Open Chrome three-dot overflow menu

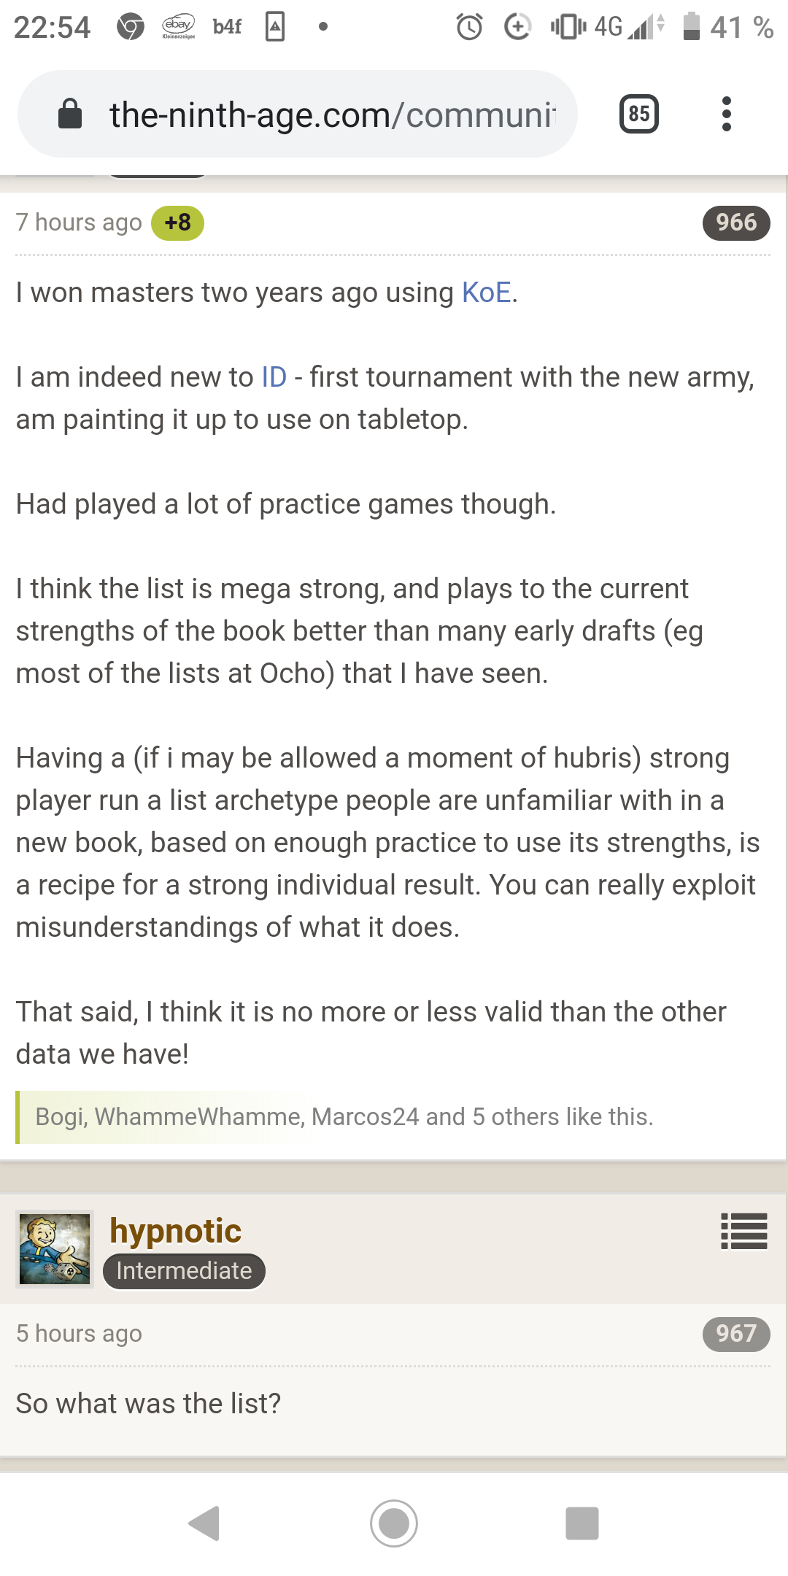726,114
